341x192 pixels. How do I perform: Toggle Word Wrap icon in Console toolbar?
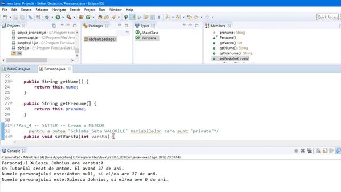click(x=331, y=151)
